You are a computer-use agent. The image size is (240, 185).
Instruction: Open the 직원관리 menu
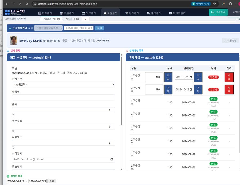click(x=67, y=13)
